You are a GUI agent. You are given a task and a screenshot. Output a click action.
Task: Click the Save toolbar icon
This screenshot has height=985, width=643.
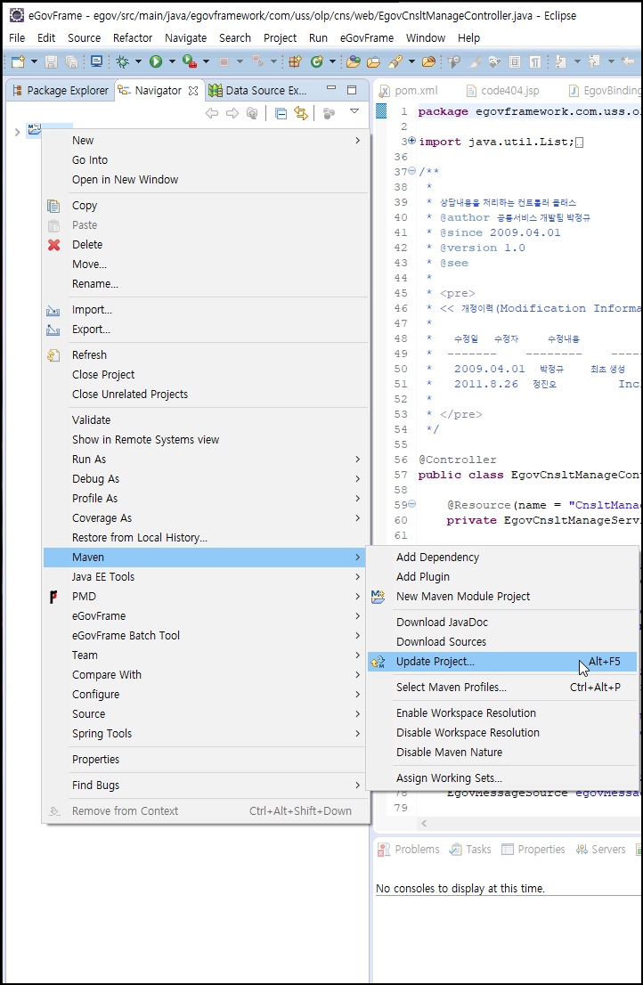tap(52, 61)
